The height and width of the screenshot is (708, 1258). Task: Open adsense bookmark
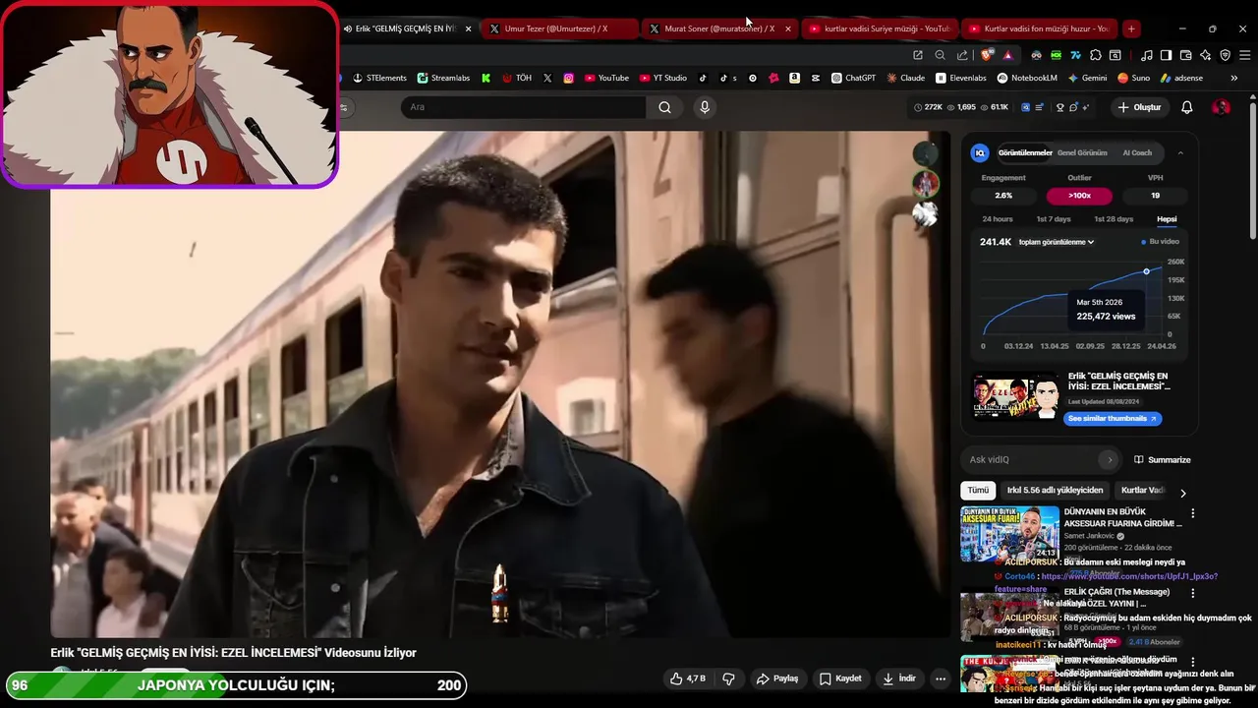click(1181, 78)
